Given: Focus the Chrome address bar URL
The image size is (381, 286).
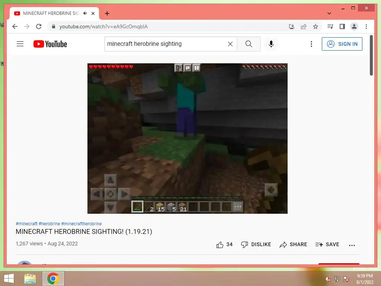Looking at the screenshot, I should coord(103,26).
